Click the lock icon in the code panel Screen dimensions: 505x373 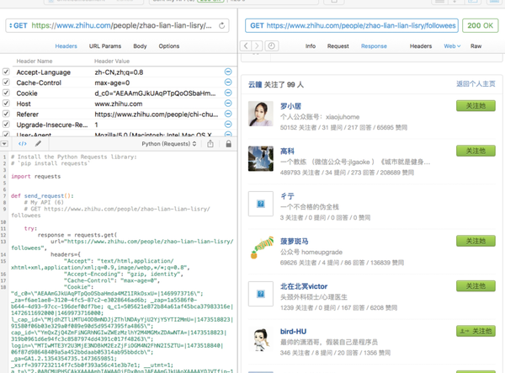click(227, 144)
